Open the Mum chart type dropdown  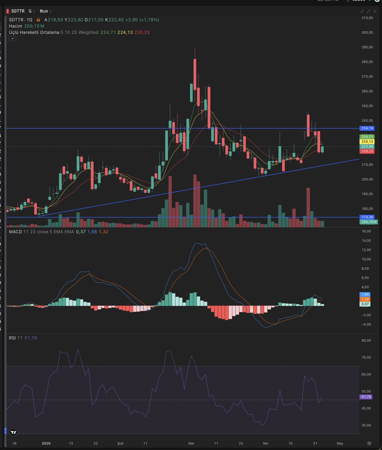[46, 11]
